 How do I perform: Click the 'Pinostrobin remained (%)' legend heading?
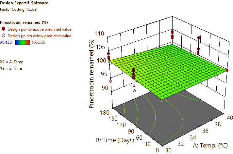pos(24,22)
